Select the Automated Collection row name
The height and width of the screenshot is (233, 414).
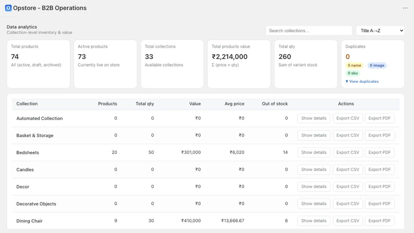pyautogui.click(x=40, y=119)
